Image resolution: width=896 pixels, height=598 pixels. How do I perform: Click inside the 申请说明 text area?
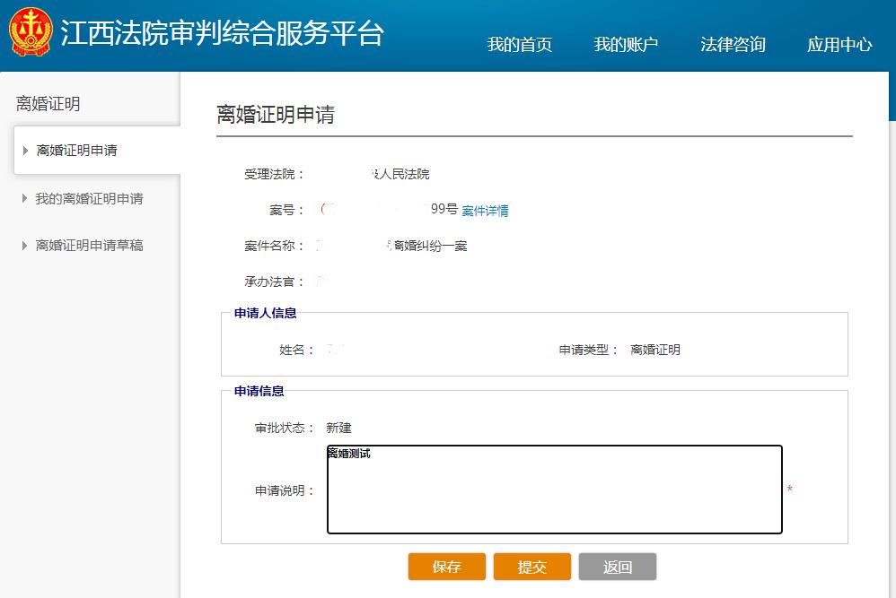click(554, 490)
